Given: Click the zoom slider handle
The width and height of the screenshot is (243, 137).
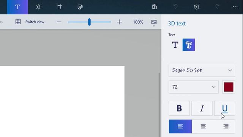Looking at the screenshot, I should [89, 22].
